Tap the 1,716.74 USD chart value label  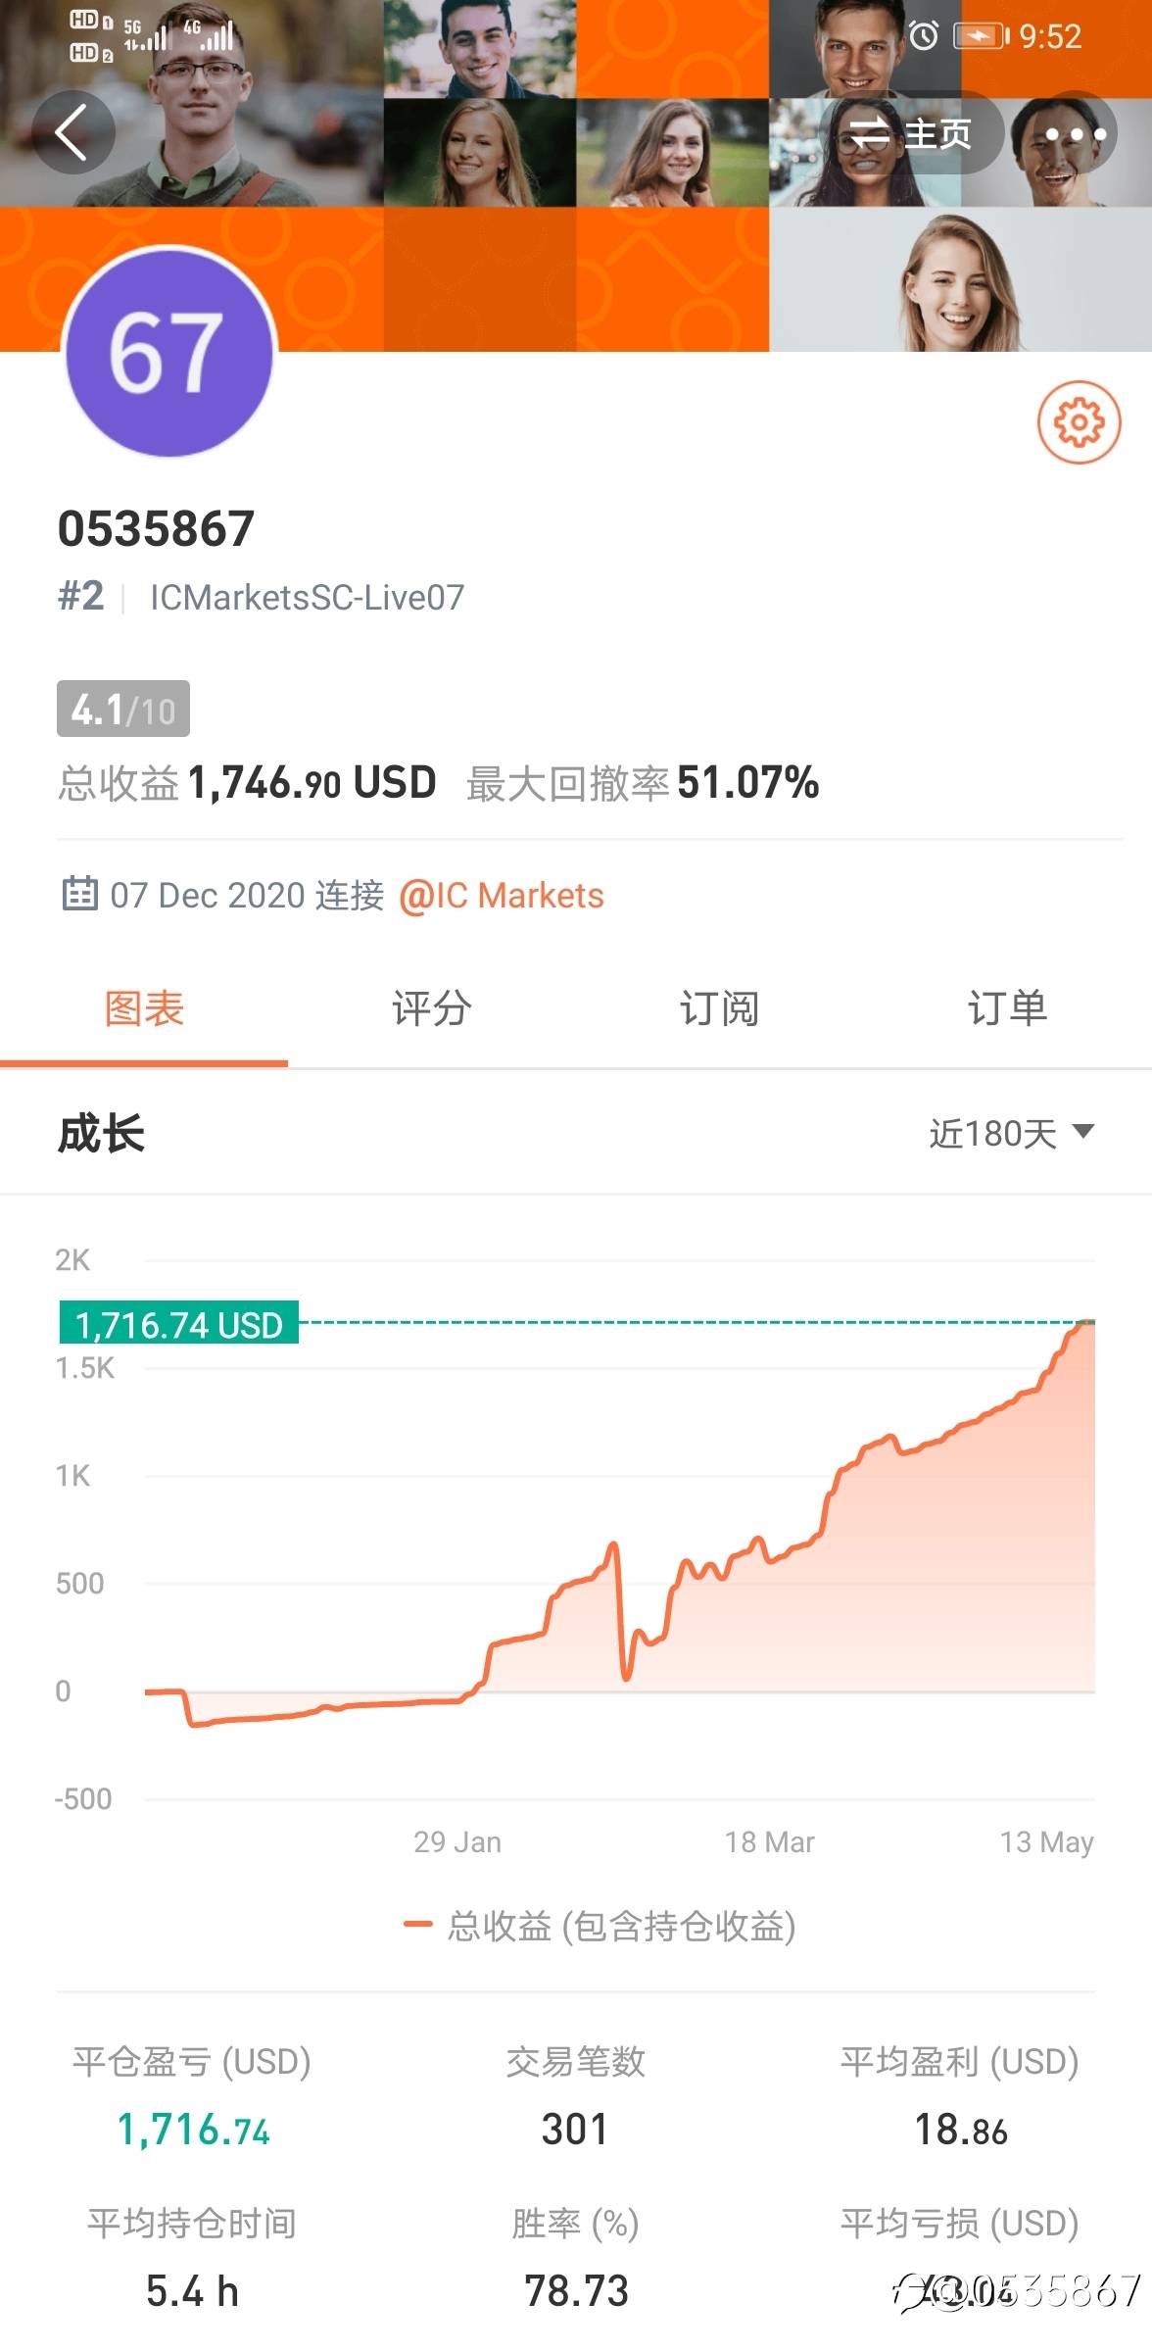coord(179,1324)
